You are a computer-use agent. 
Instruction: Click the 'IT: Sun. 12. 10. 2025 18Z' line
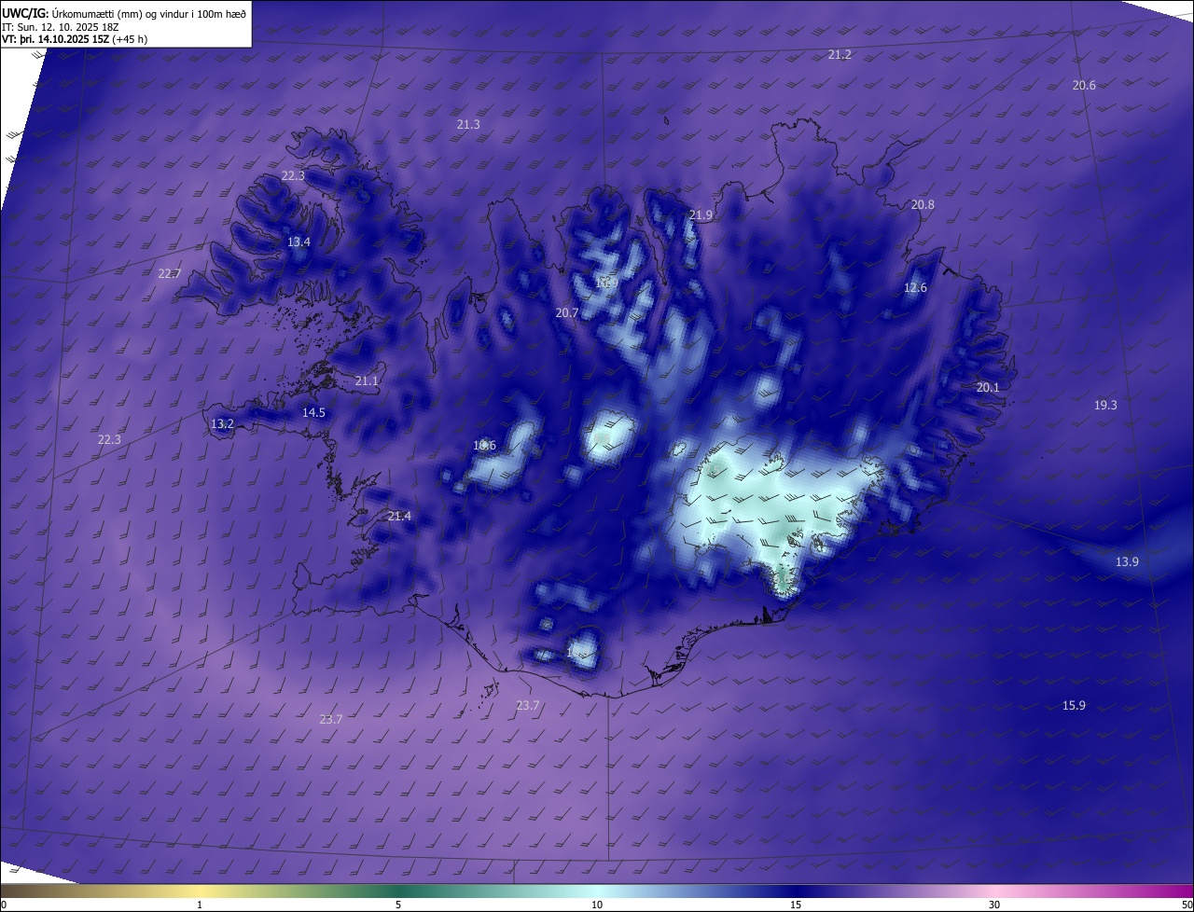(60, 26)
